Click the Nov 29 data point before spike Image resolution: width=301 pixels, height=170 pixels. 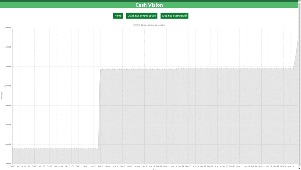293,69
